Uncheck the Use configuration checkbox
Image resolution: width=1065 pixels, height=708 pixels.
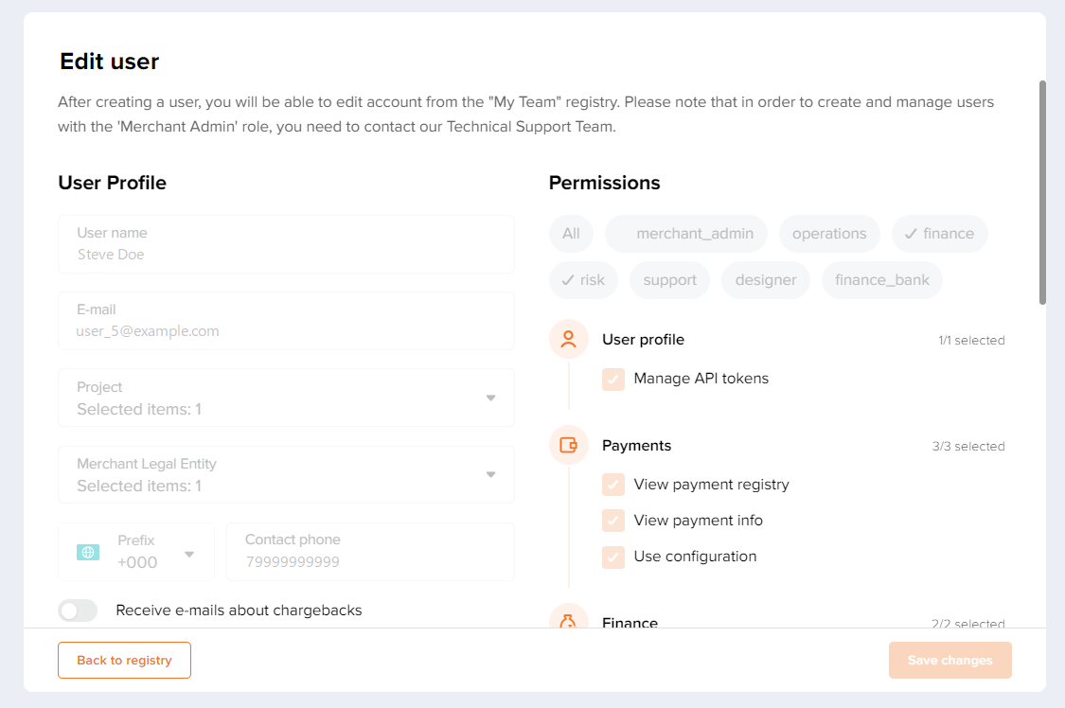pos(613,557)
